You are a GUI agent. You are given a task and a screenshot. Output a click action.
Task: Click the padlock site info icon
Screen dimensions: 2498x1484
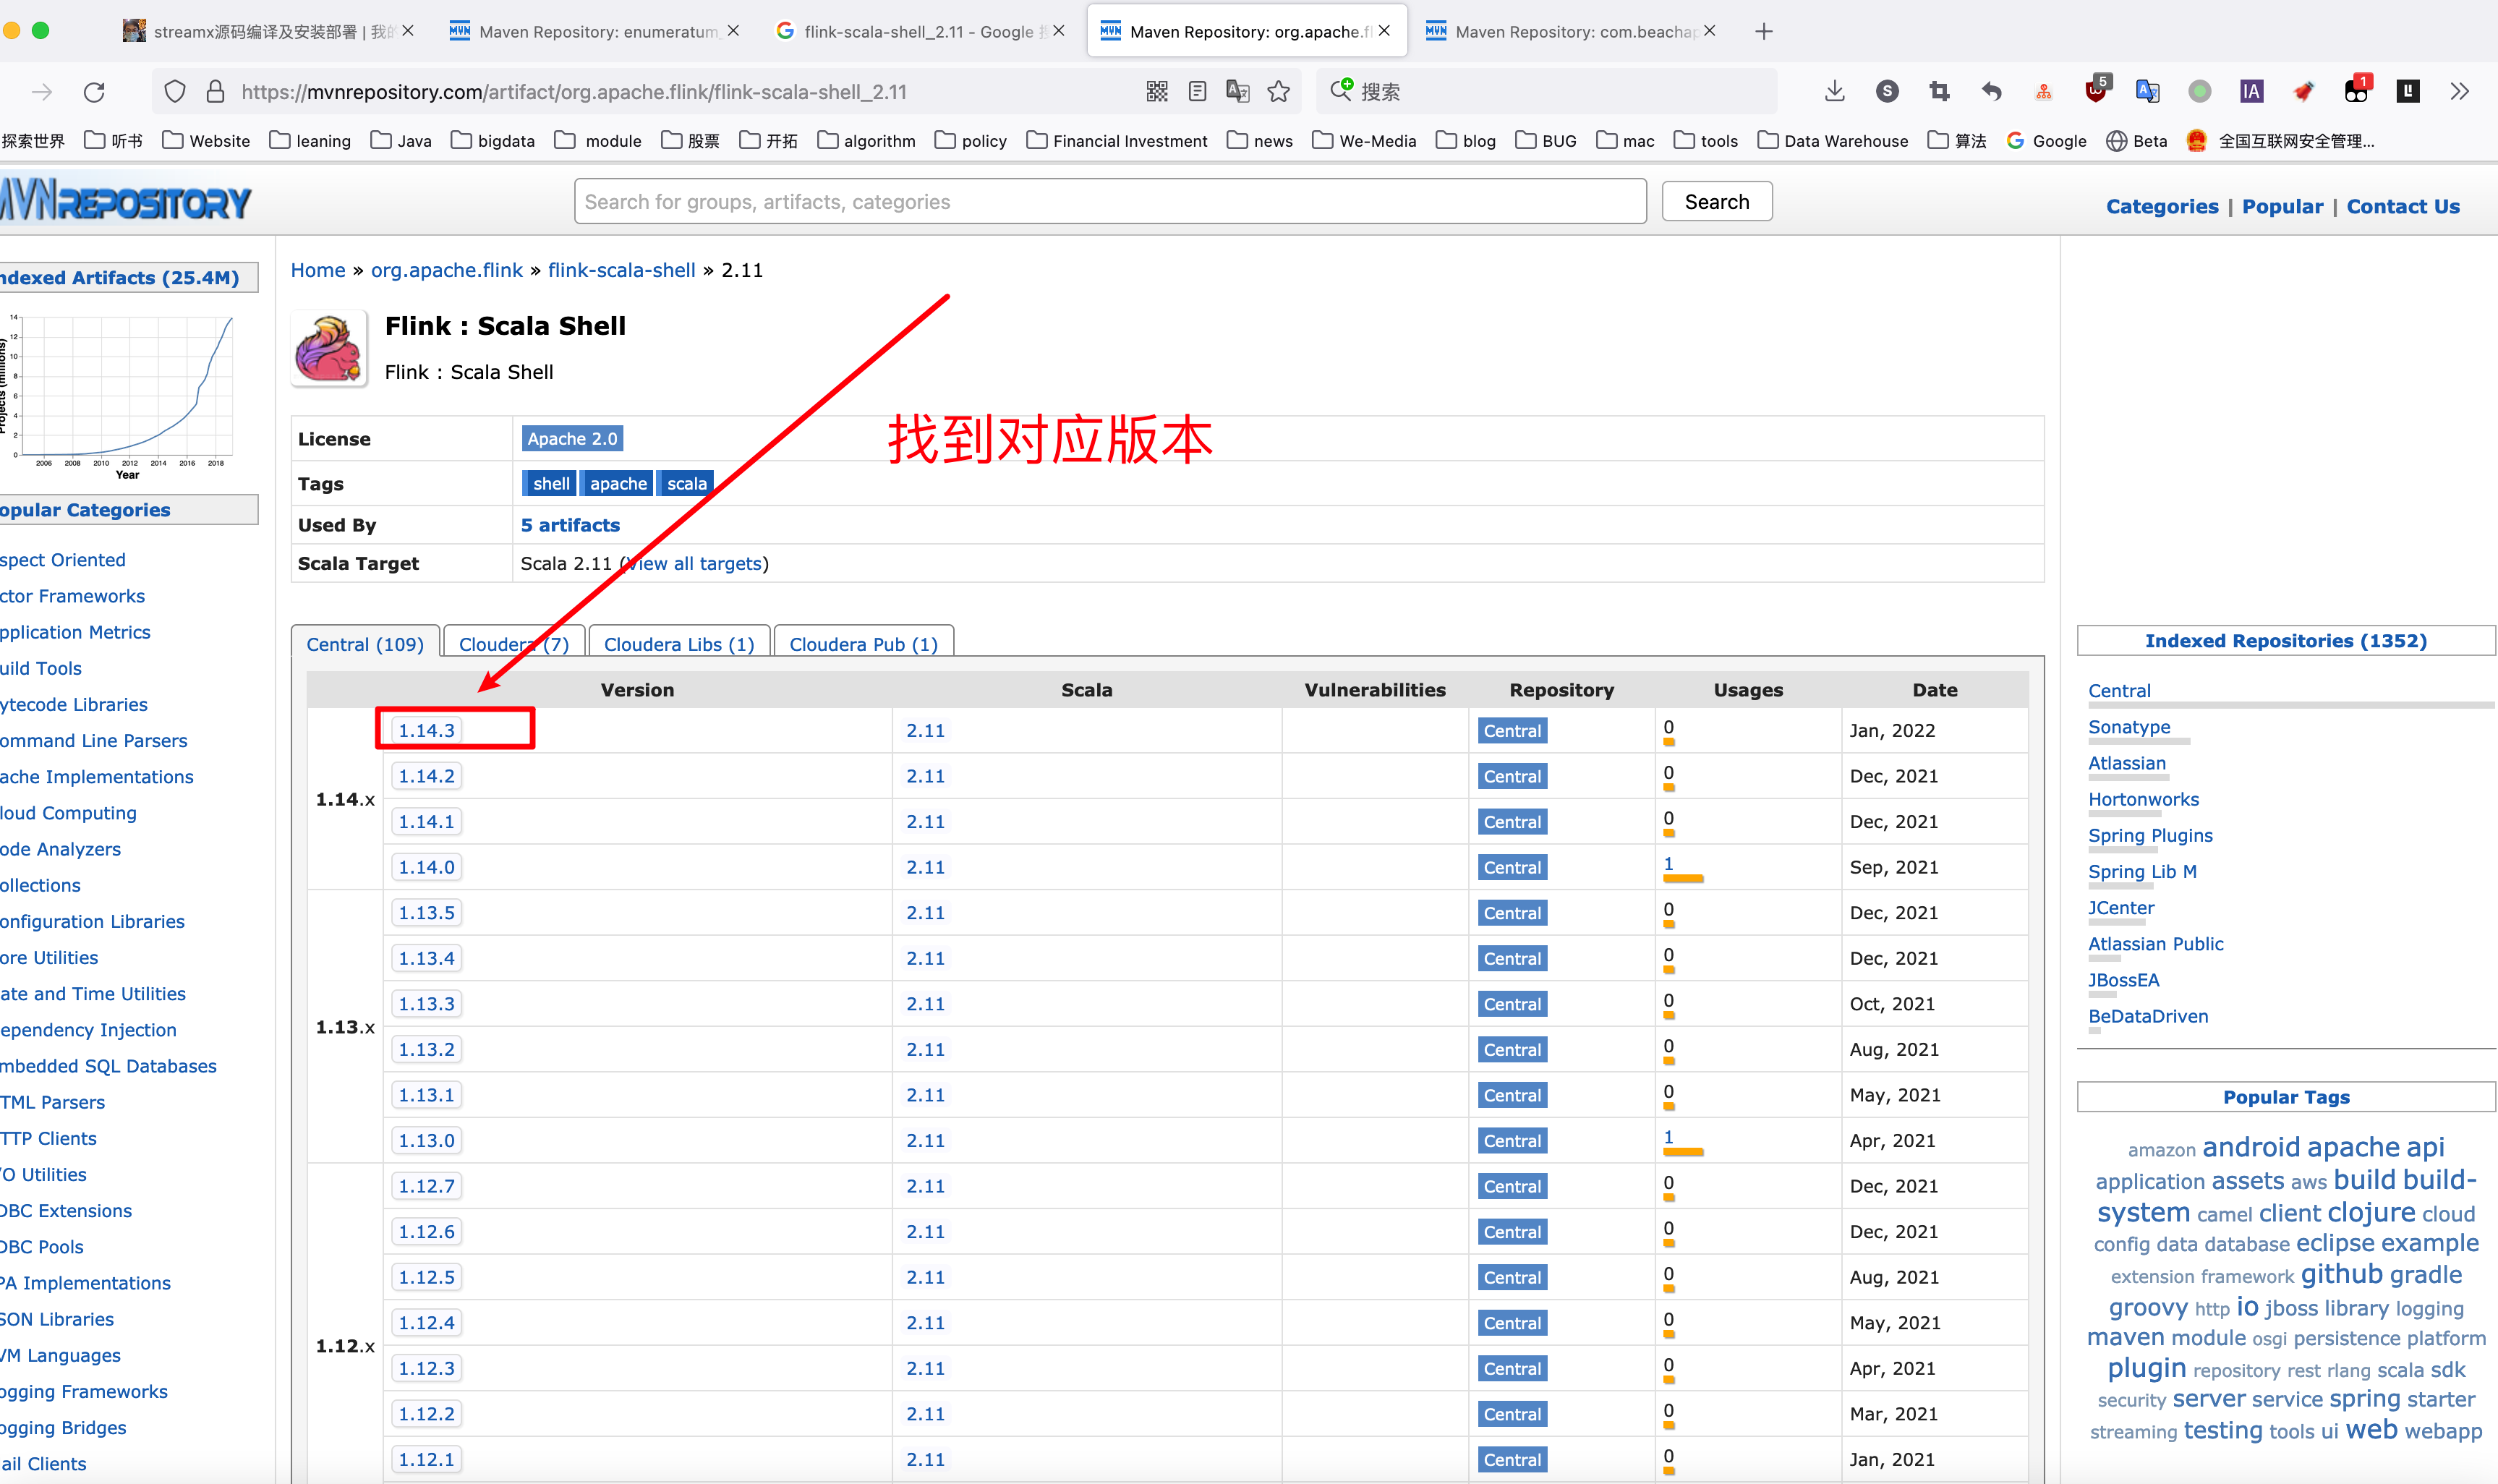215,92
